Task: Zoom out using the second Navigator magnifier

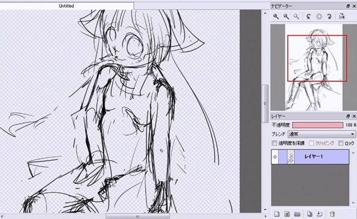Action: [286, 17]
